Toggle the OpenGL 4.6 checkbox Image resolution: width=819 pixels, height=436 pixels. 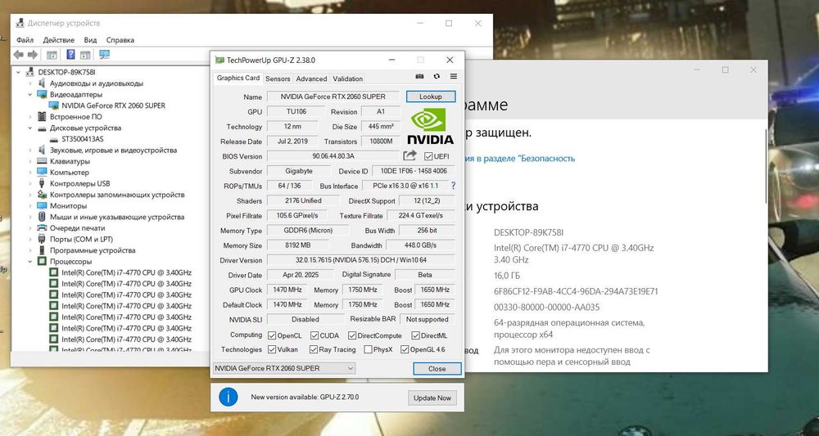tap(405, 349)
